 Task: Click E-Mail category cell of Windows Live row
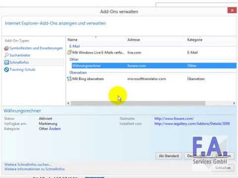[x=192, y=52]
